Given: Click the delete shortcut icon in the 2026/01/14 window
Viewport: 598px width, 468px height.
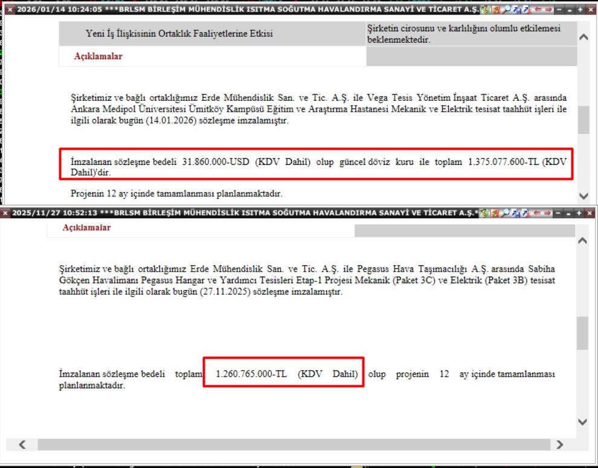Looking at the screenshot, I should (x=527, y=10).
